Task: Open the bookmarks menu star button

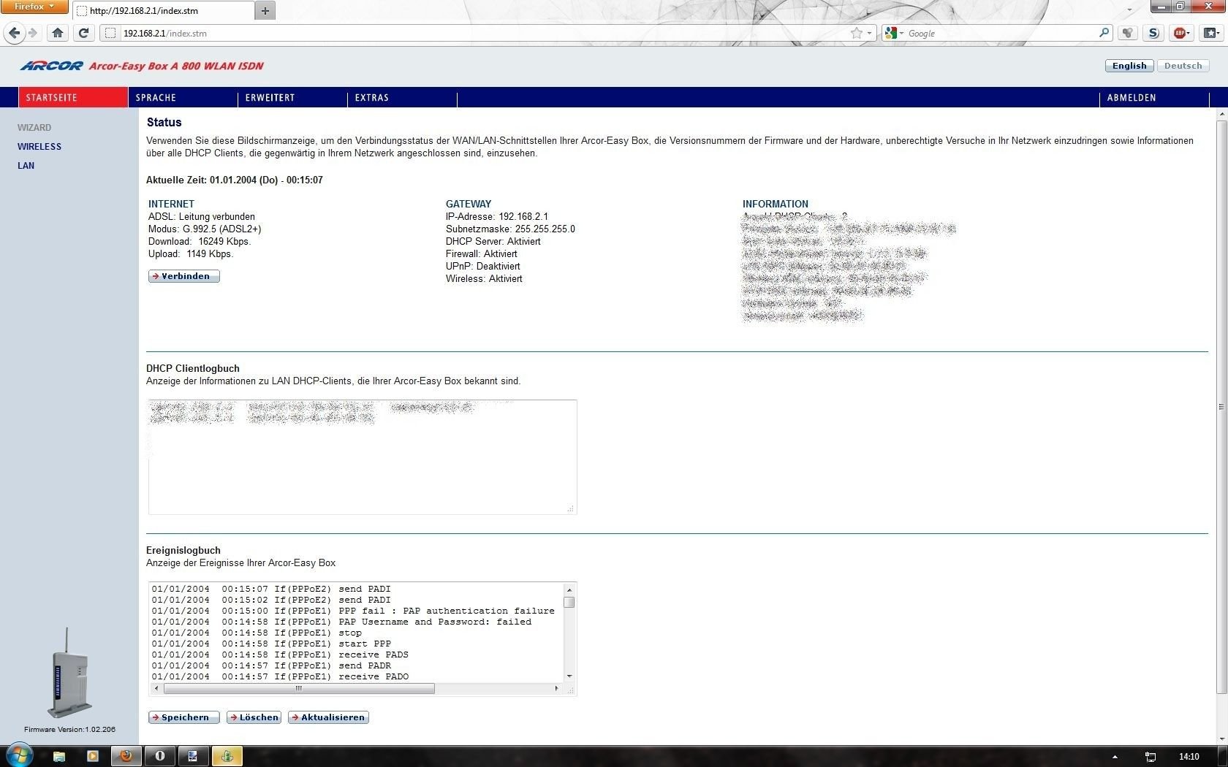Action: [x=1211, y=33]
